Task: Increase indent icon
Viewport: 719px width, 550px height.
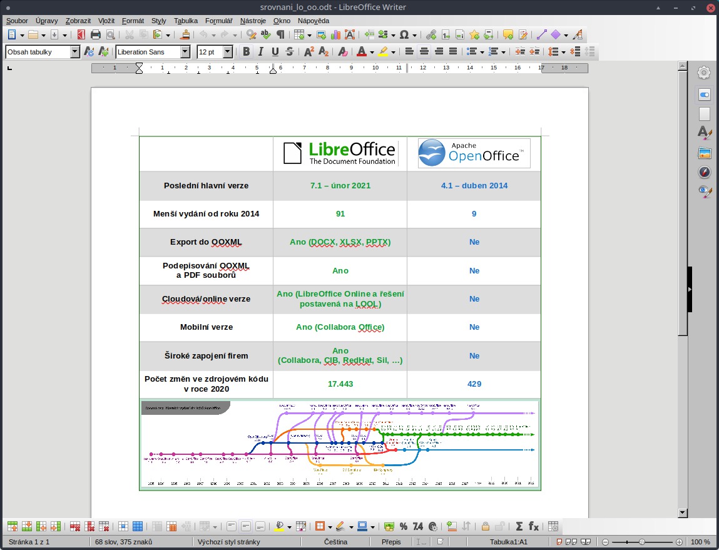Action: click(x=519, y=52)
